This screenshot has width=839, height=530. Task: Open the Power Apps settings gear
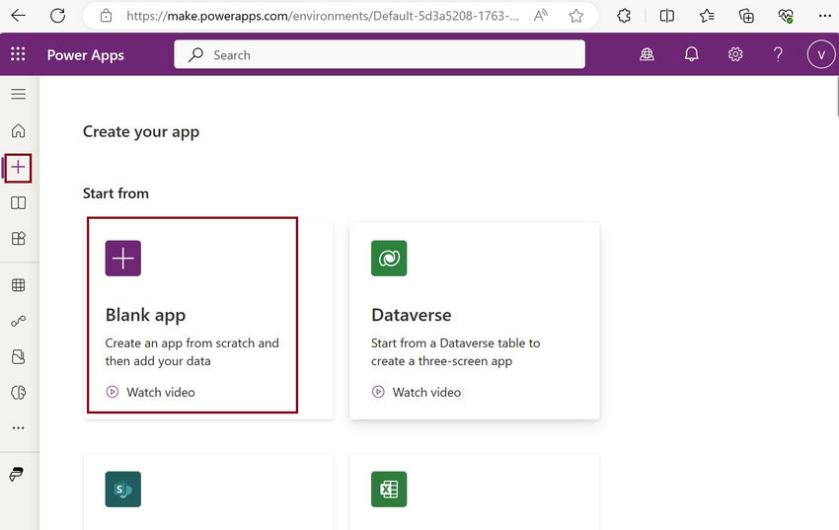pyautogui.click(x=735, y=54)
